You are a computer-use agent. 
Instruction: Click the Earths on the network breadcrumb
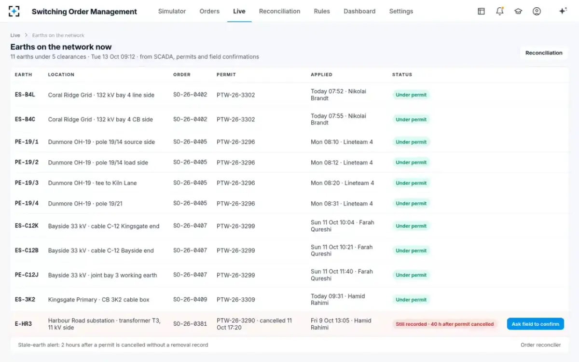point(58,35)
